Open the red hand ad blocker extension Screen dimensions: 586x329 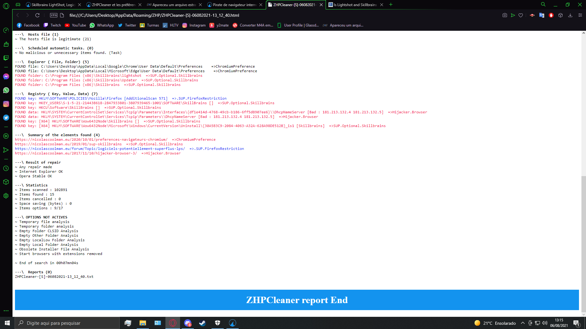tap(551, 15)
